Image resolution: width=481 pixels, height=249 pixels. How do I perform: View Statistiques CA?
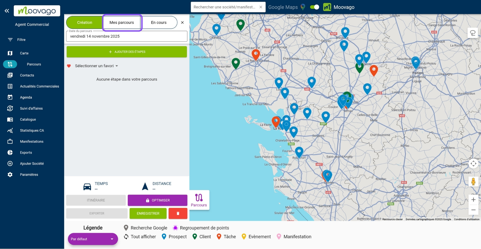pyautogui.click(x=32, y=130)
